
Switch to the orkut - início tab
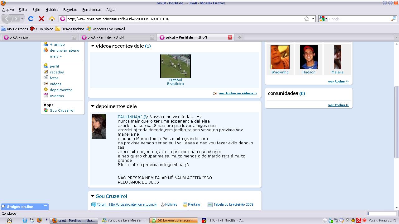point(40,37)
